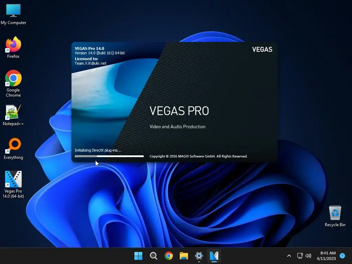Open Settings gear in the taskbar
Viewport: 352px width, 264px height.
(199, 256)
